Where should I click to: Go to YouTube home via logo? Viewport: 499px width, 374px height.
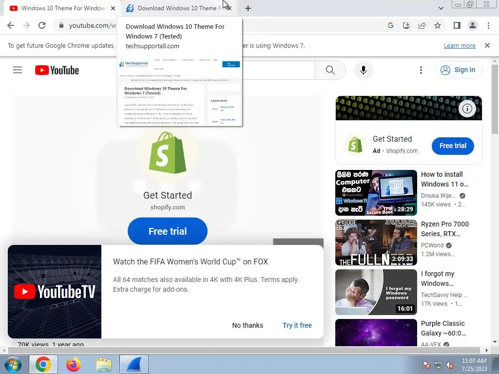57,70
